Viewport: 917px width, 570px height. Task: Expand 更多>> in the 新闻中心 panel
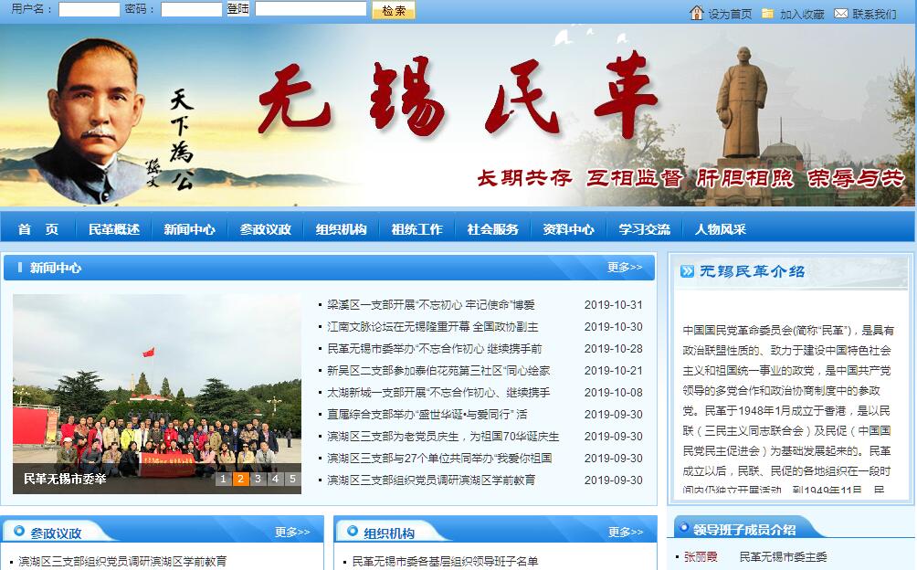[625, 268]
